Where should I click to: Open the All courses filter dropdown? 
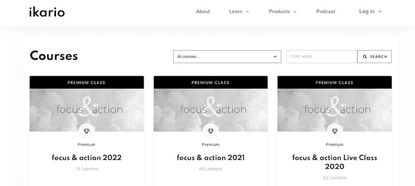227,57
